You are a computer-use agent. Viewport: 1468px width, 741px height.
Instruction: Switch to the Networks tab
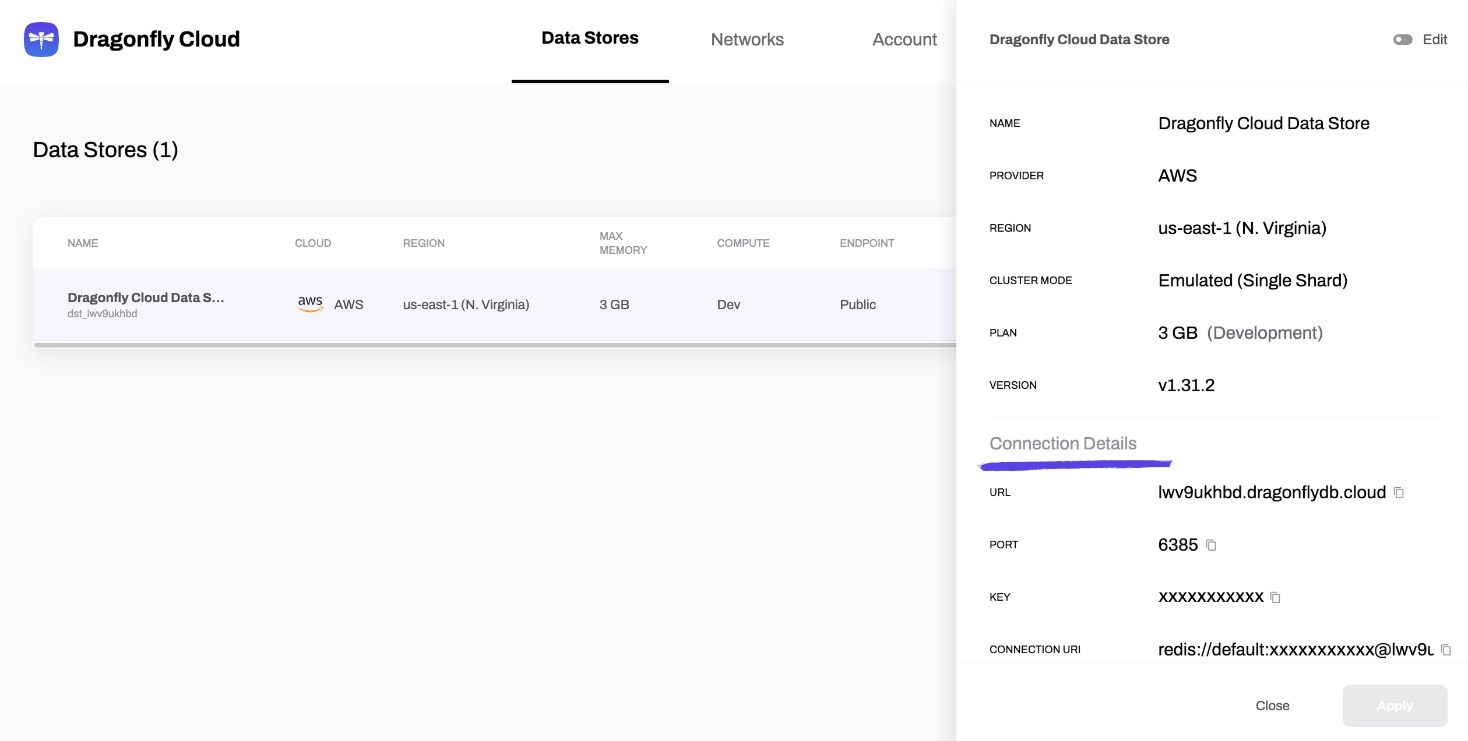pos(747,40)
